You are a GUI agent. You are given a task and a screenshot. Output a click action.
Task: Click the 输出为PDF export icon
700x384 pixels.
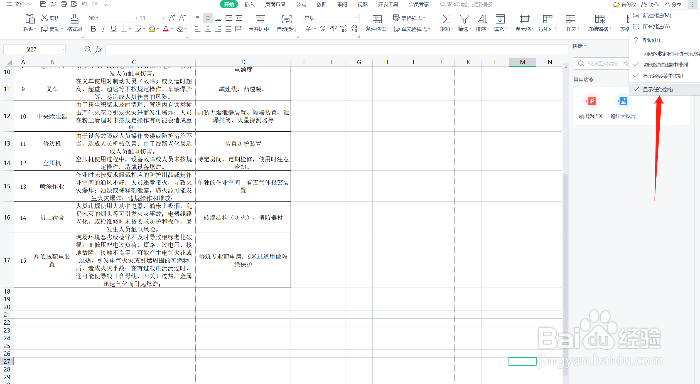point(591,101)
